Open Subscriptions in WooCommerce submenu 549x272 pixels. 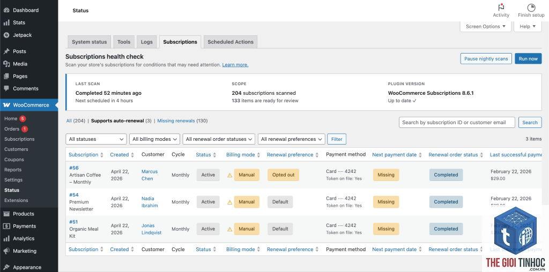[x=19, y=139]
